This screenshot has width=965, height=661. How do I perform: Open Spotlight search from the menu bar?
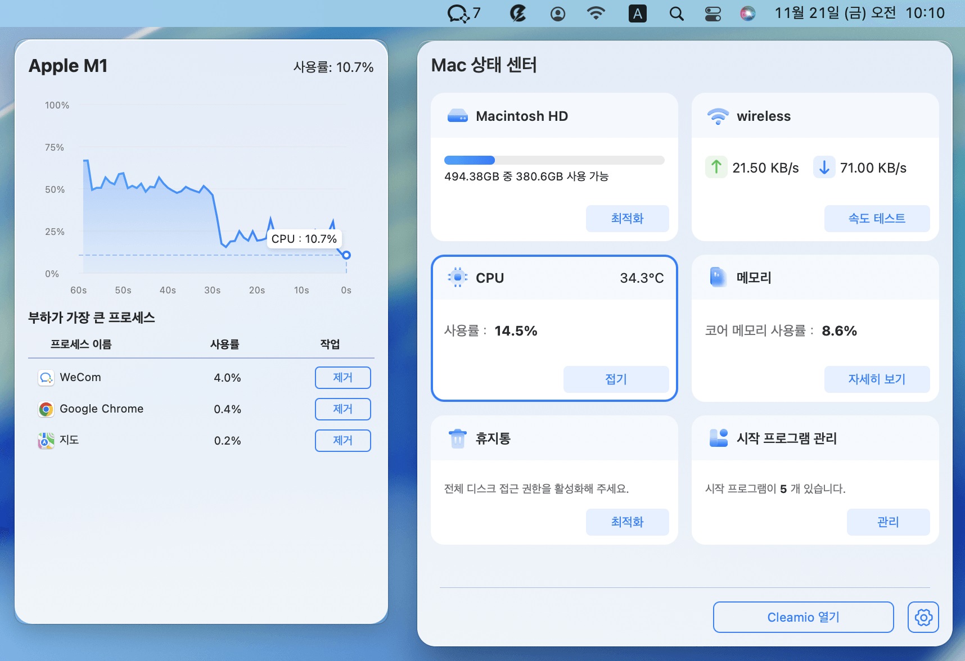(x=677, y=13)
